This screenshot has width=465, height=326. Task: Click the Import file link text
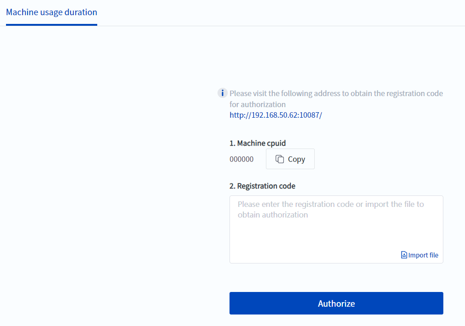[x=423, y=255]
